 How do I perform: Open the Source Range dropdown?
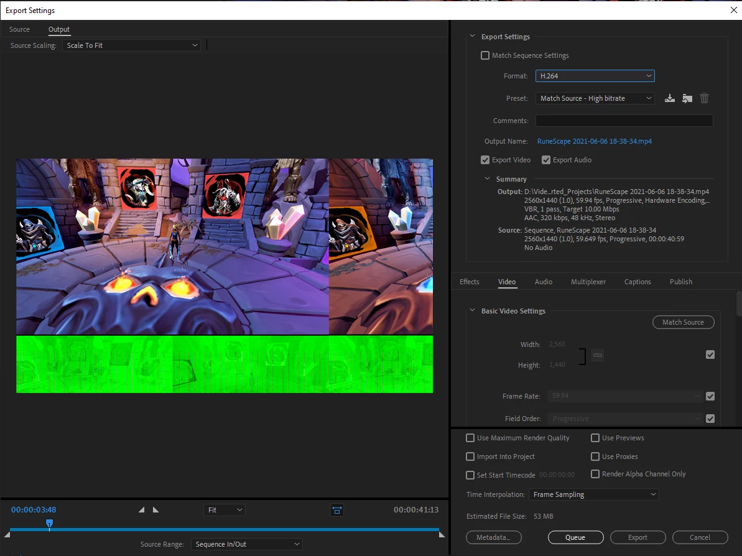246,544
